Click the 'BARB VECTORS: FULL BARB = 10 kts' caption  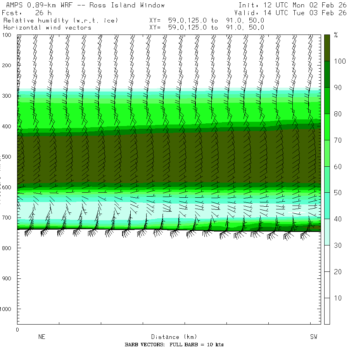pos(174,345)
